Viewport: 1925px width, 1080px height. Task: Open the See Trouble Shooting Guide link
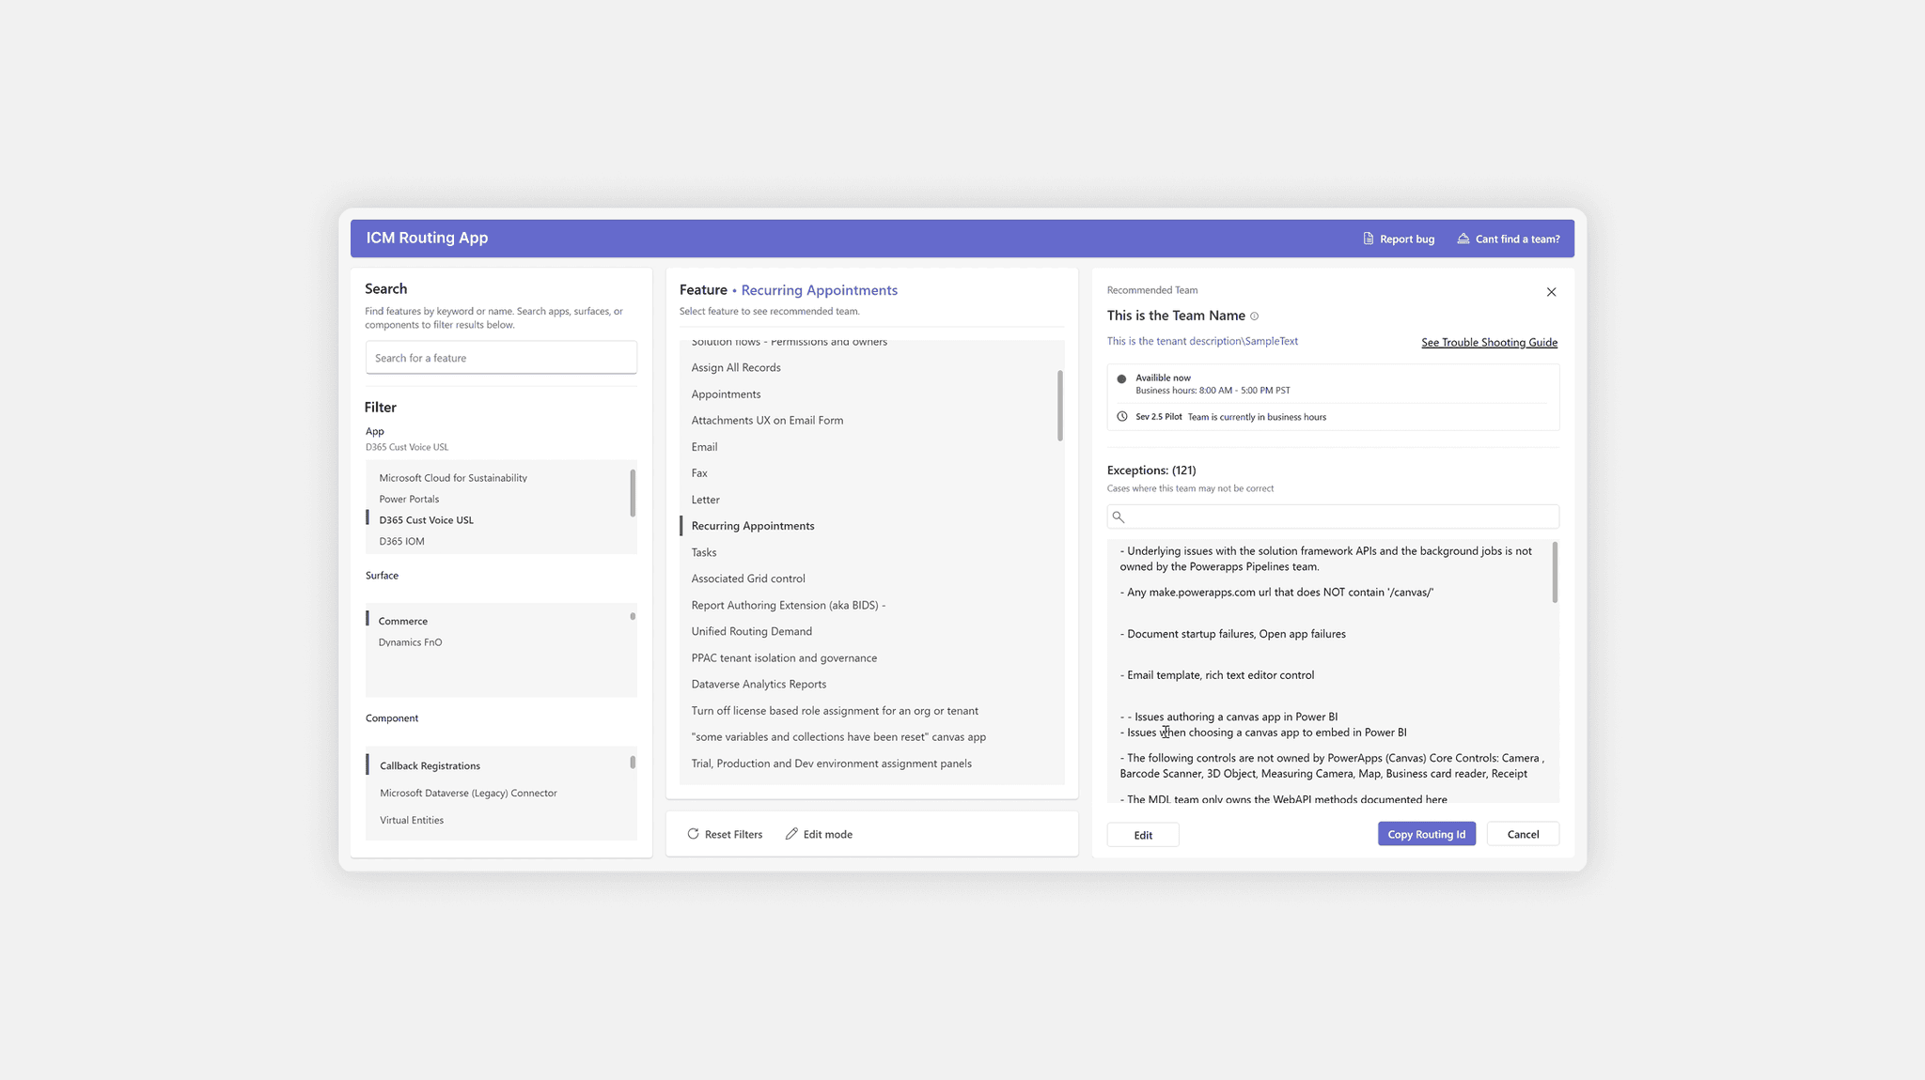[1489, 342]
